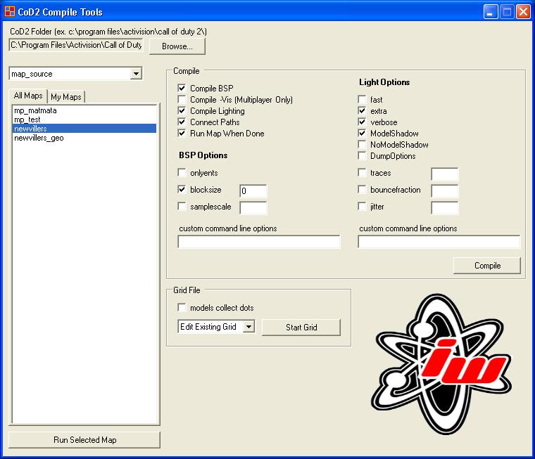The height and width of the screenshot is (459, 535).
Task: Click the Compile button
Action: coord(487,266)
